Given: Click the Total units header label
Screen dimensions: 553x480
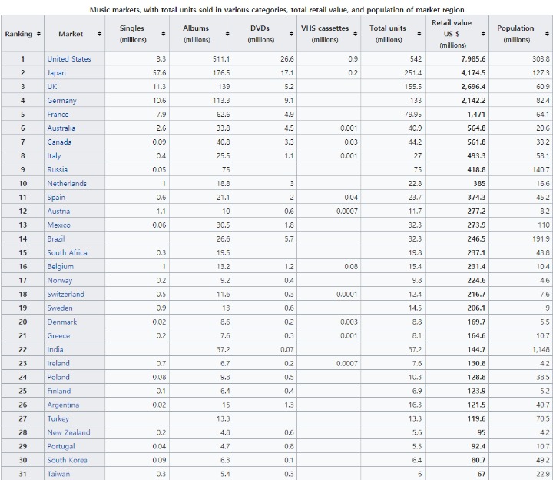Looking at the screenshot, I should 389,34.
